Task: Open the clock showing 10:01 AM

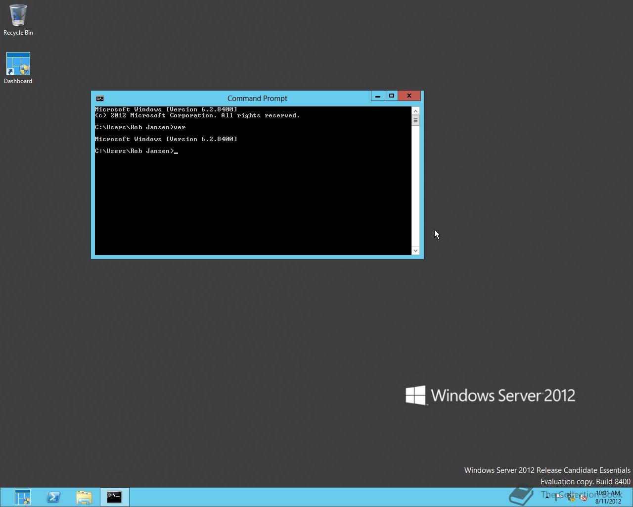Action: (608, 497)
